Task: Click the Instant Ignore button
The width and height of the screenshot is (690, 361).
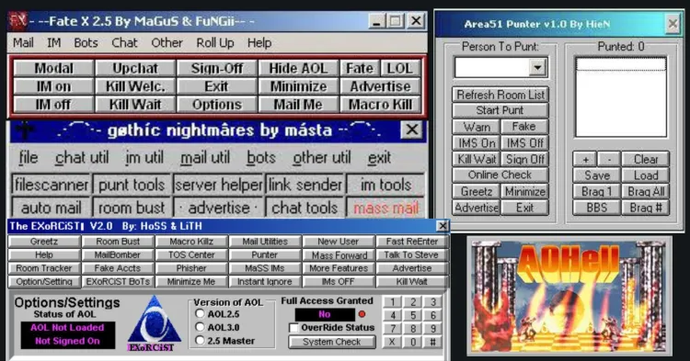Action: point(264,281)
